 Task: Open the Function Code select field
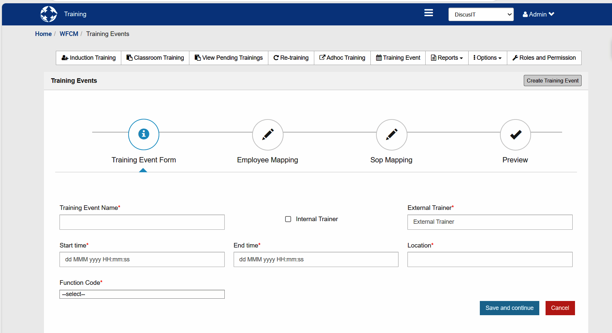click(x=142, y=294)
